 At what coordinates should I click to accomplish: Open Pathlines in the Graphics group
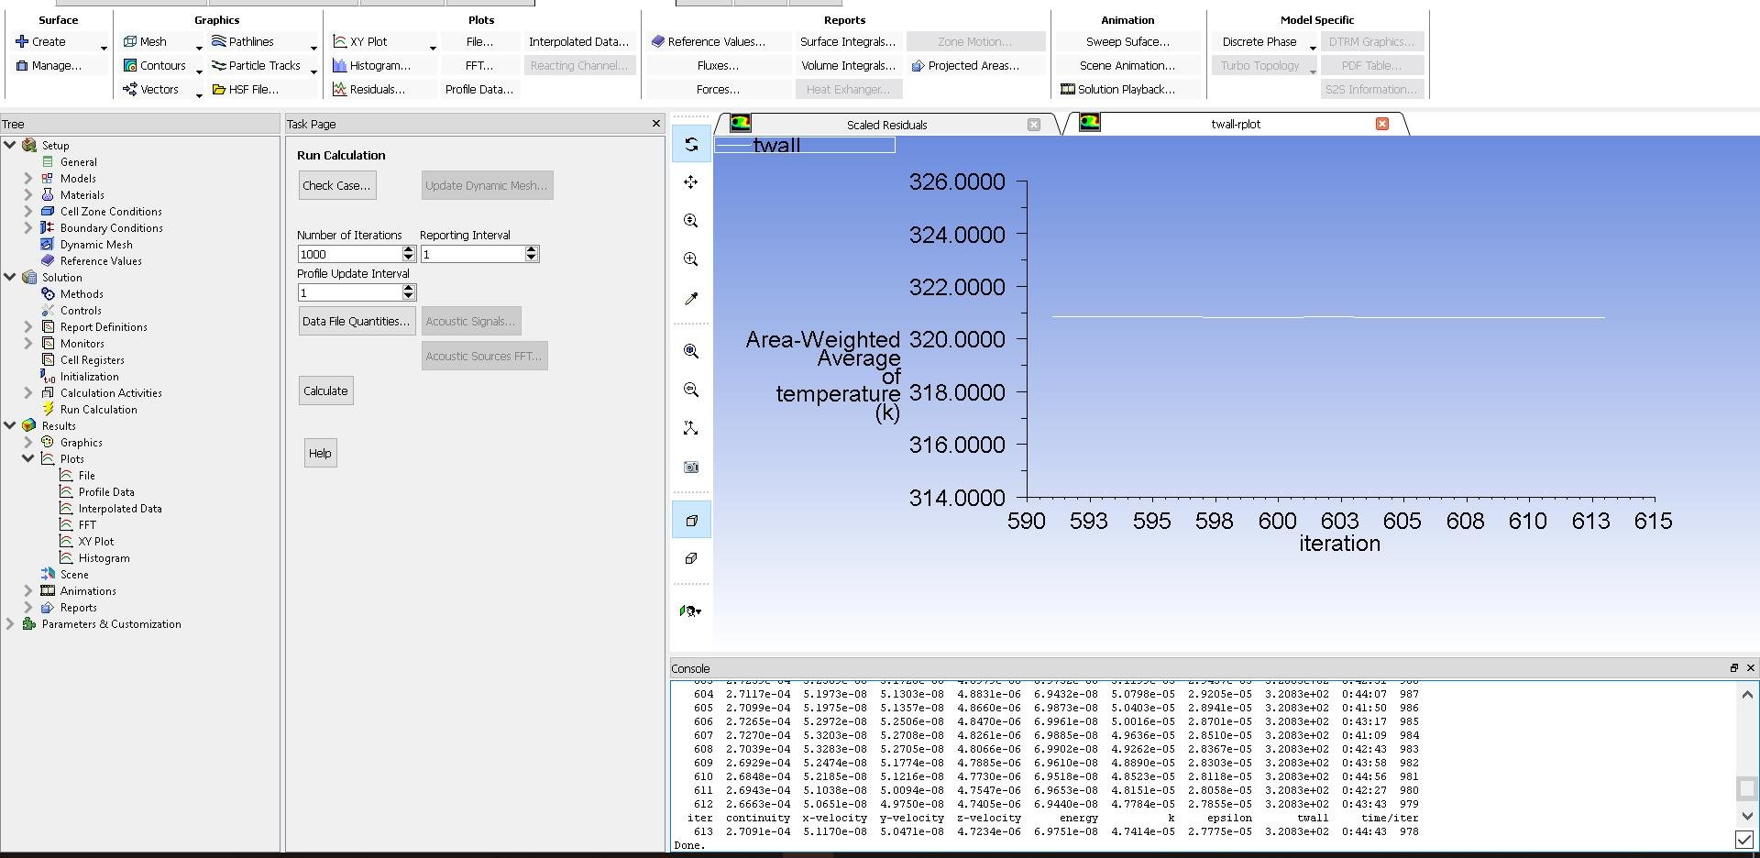(243, 41)
